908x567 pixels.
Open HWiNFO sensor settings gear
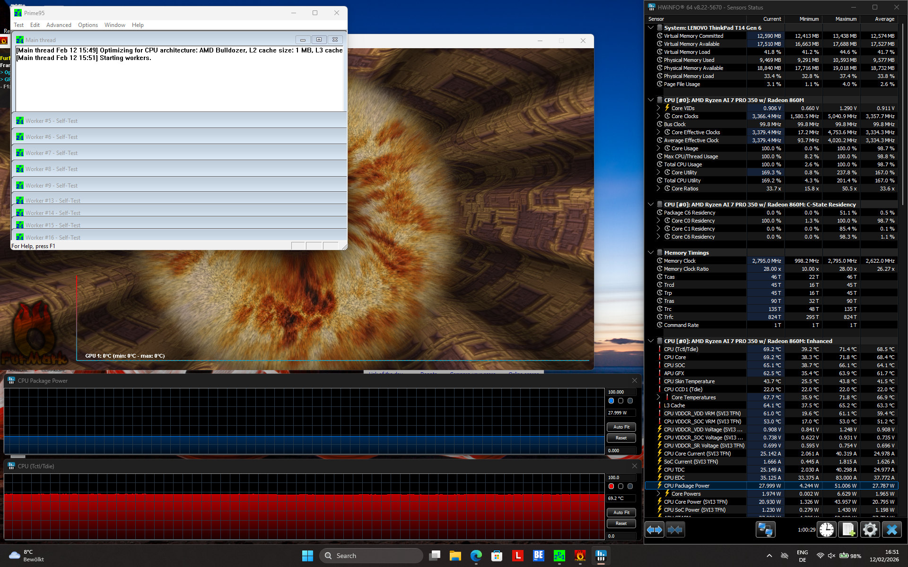coord(869,530)
